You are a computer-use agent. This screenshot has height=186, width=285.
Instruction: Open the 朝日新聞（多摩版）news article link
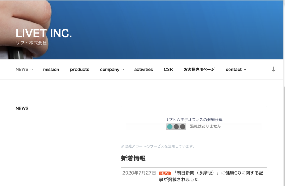point(211,176)
